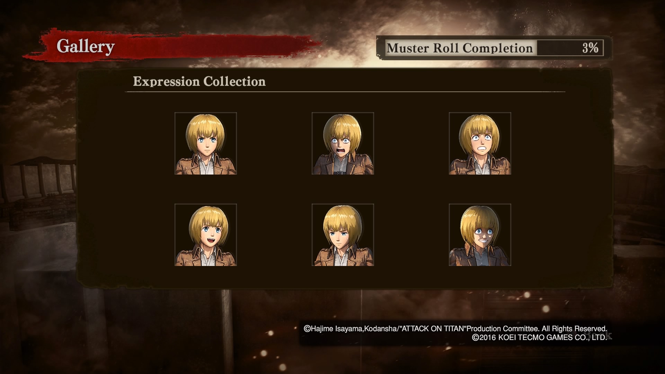The height and width of the screenshot is (374, 665).
Task: Click the Muster Roll progress bar track
Action: [x=570, y=48]
